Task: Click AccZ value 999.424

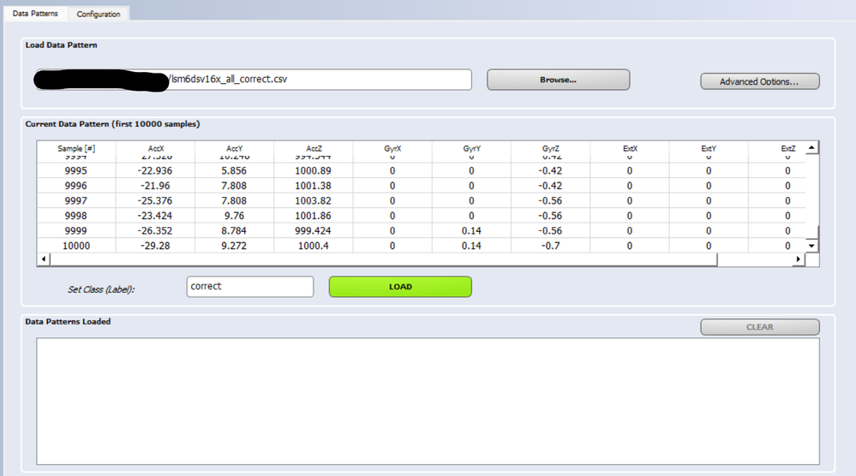Action: coord(313,230)
